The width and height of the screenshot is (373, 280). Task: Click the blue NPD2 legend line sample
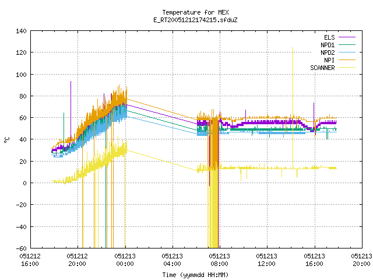(x=347, y=52)
